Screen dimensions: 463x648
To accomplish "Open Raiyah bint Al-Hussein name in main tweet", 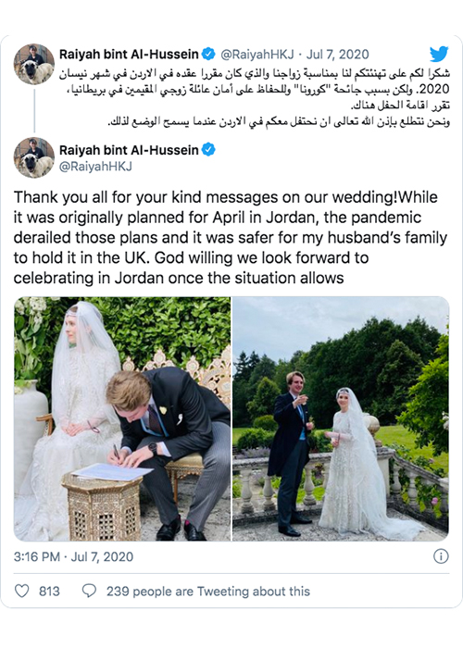I will tap(129, 150).
